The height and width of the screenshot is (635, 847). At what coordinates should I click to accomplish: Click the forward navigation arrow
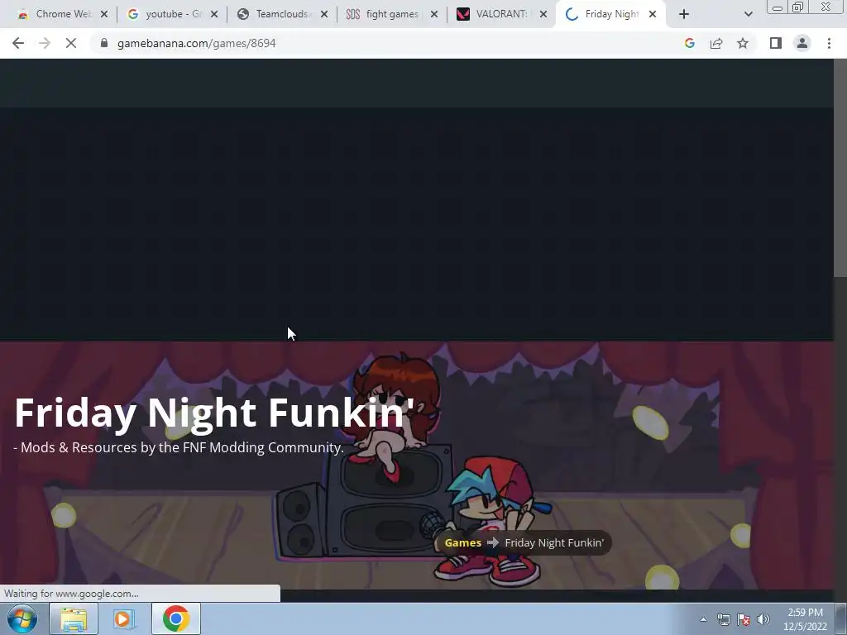click(45, 43)
